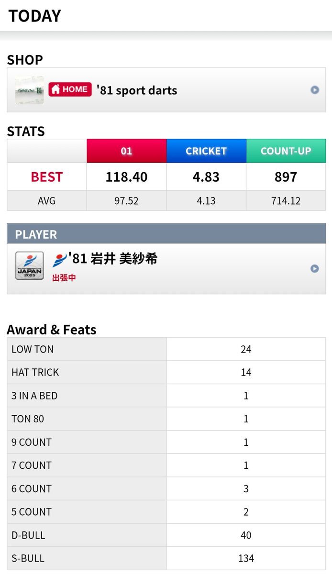Click the D-BULL count value 40
The height and width of the screenshot is (574, 332).
(x=246, y=535)
